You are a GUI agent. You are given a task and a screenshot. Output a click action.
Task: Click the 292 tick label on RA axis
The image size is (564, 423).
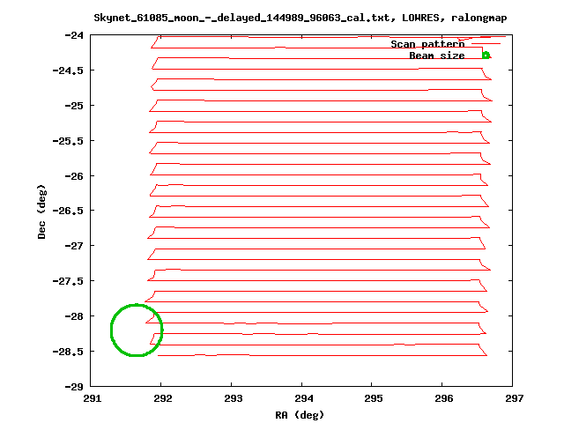click(x=161, y=398)
